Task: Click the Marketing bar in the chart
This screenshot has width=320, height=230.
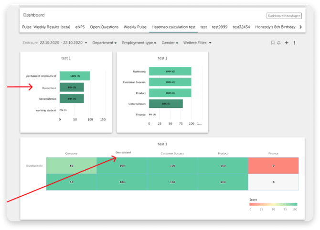Action: tap(170, 71)
